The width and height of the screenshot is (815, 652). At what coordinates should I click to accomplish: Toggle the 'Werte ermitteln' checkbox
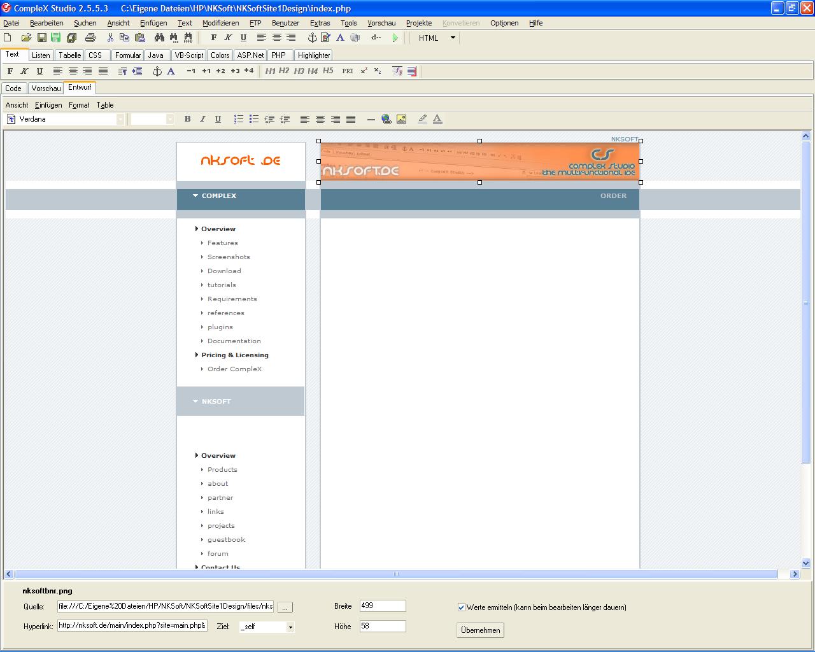click(x=462, y=607)
